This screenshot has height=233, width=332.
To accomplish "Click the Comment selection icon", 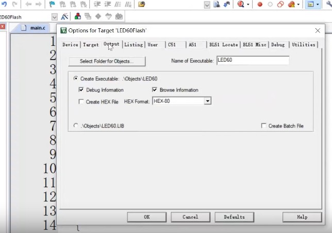I will (x=118, y=4).
